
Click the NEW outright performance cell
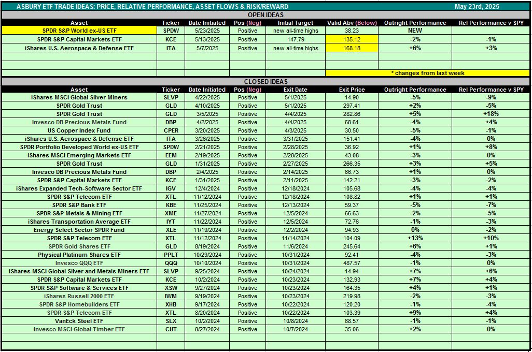coord(415,31)
